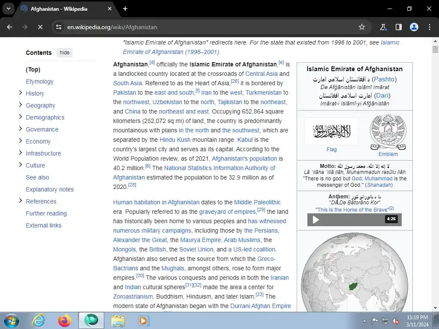Expand the Demographics section chevron
Image resolution: width=439 pixels, height=329 pixels.
click(x=21, y=117)
